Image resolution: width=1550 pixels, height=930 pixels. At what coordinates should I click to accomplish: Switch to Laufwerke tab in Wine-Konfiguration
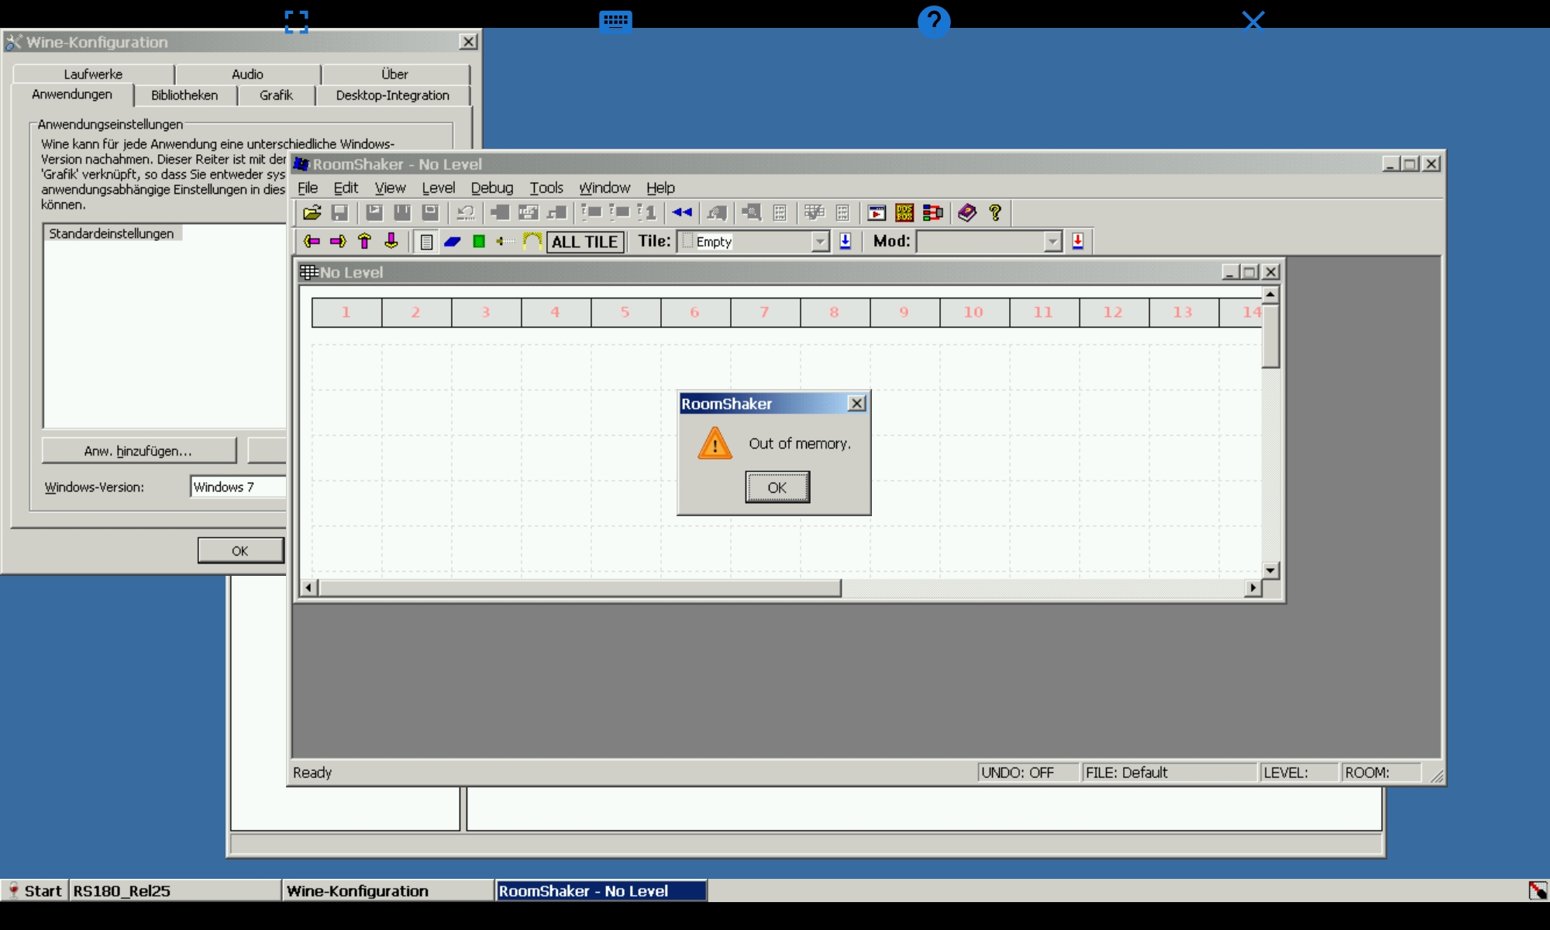coord(93,74)
